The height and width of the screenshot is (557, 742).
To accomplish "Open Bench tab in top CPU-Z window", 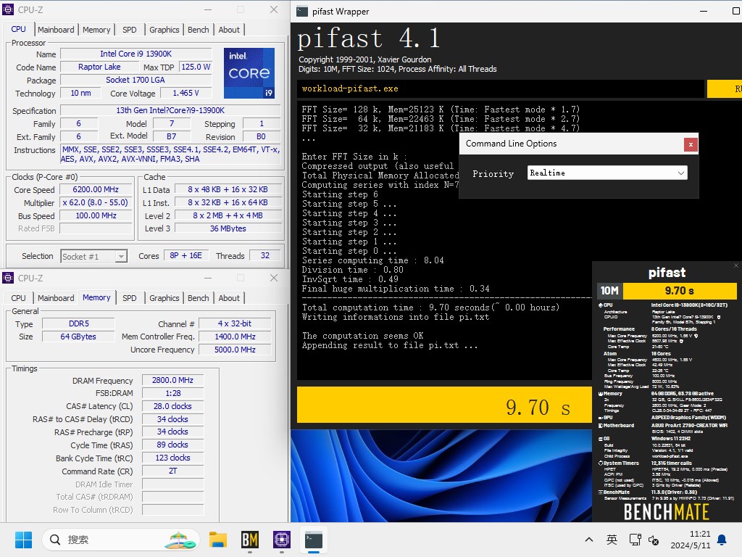I will [198, 29].
